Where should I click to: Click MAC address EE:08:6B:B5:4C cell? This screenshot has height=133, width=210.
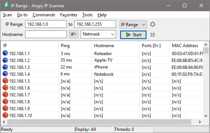coord(187,61)
